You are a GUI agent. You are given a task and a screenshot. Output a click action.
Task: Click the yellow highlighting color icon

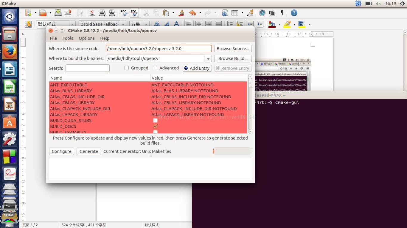tap(287, 24)
